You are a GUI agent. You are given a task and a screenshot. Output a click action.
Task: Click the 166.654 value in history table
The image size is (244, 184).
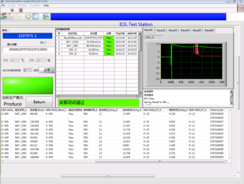pos(34,157)
